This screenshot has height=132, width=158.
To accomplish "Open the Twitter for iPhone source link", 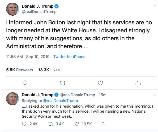I will (x=69, y=57).
